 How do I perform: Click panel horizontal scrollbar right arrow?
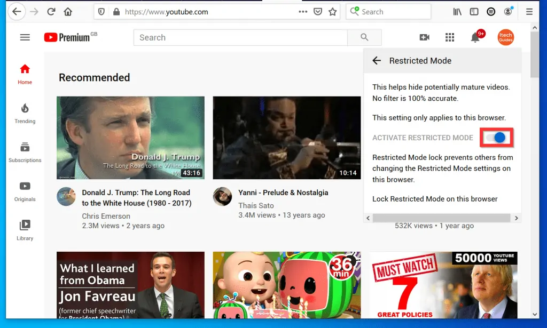(517, 218)
